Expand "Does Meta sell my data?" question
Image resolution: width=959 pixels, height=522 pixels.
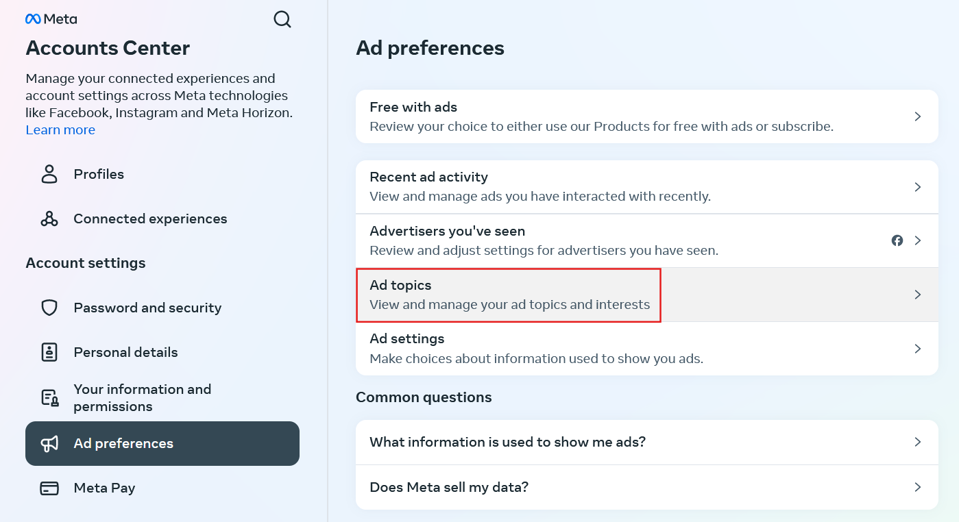click(x=918, y=487)
